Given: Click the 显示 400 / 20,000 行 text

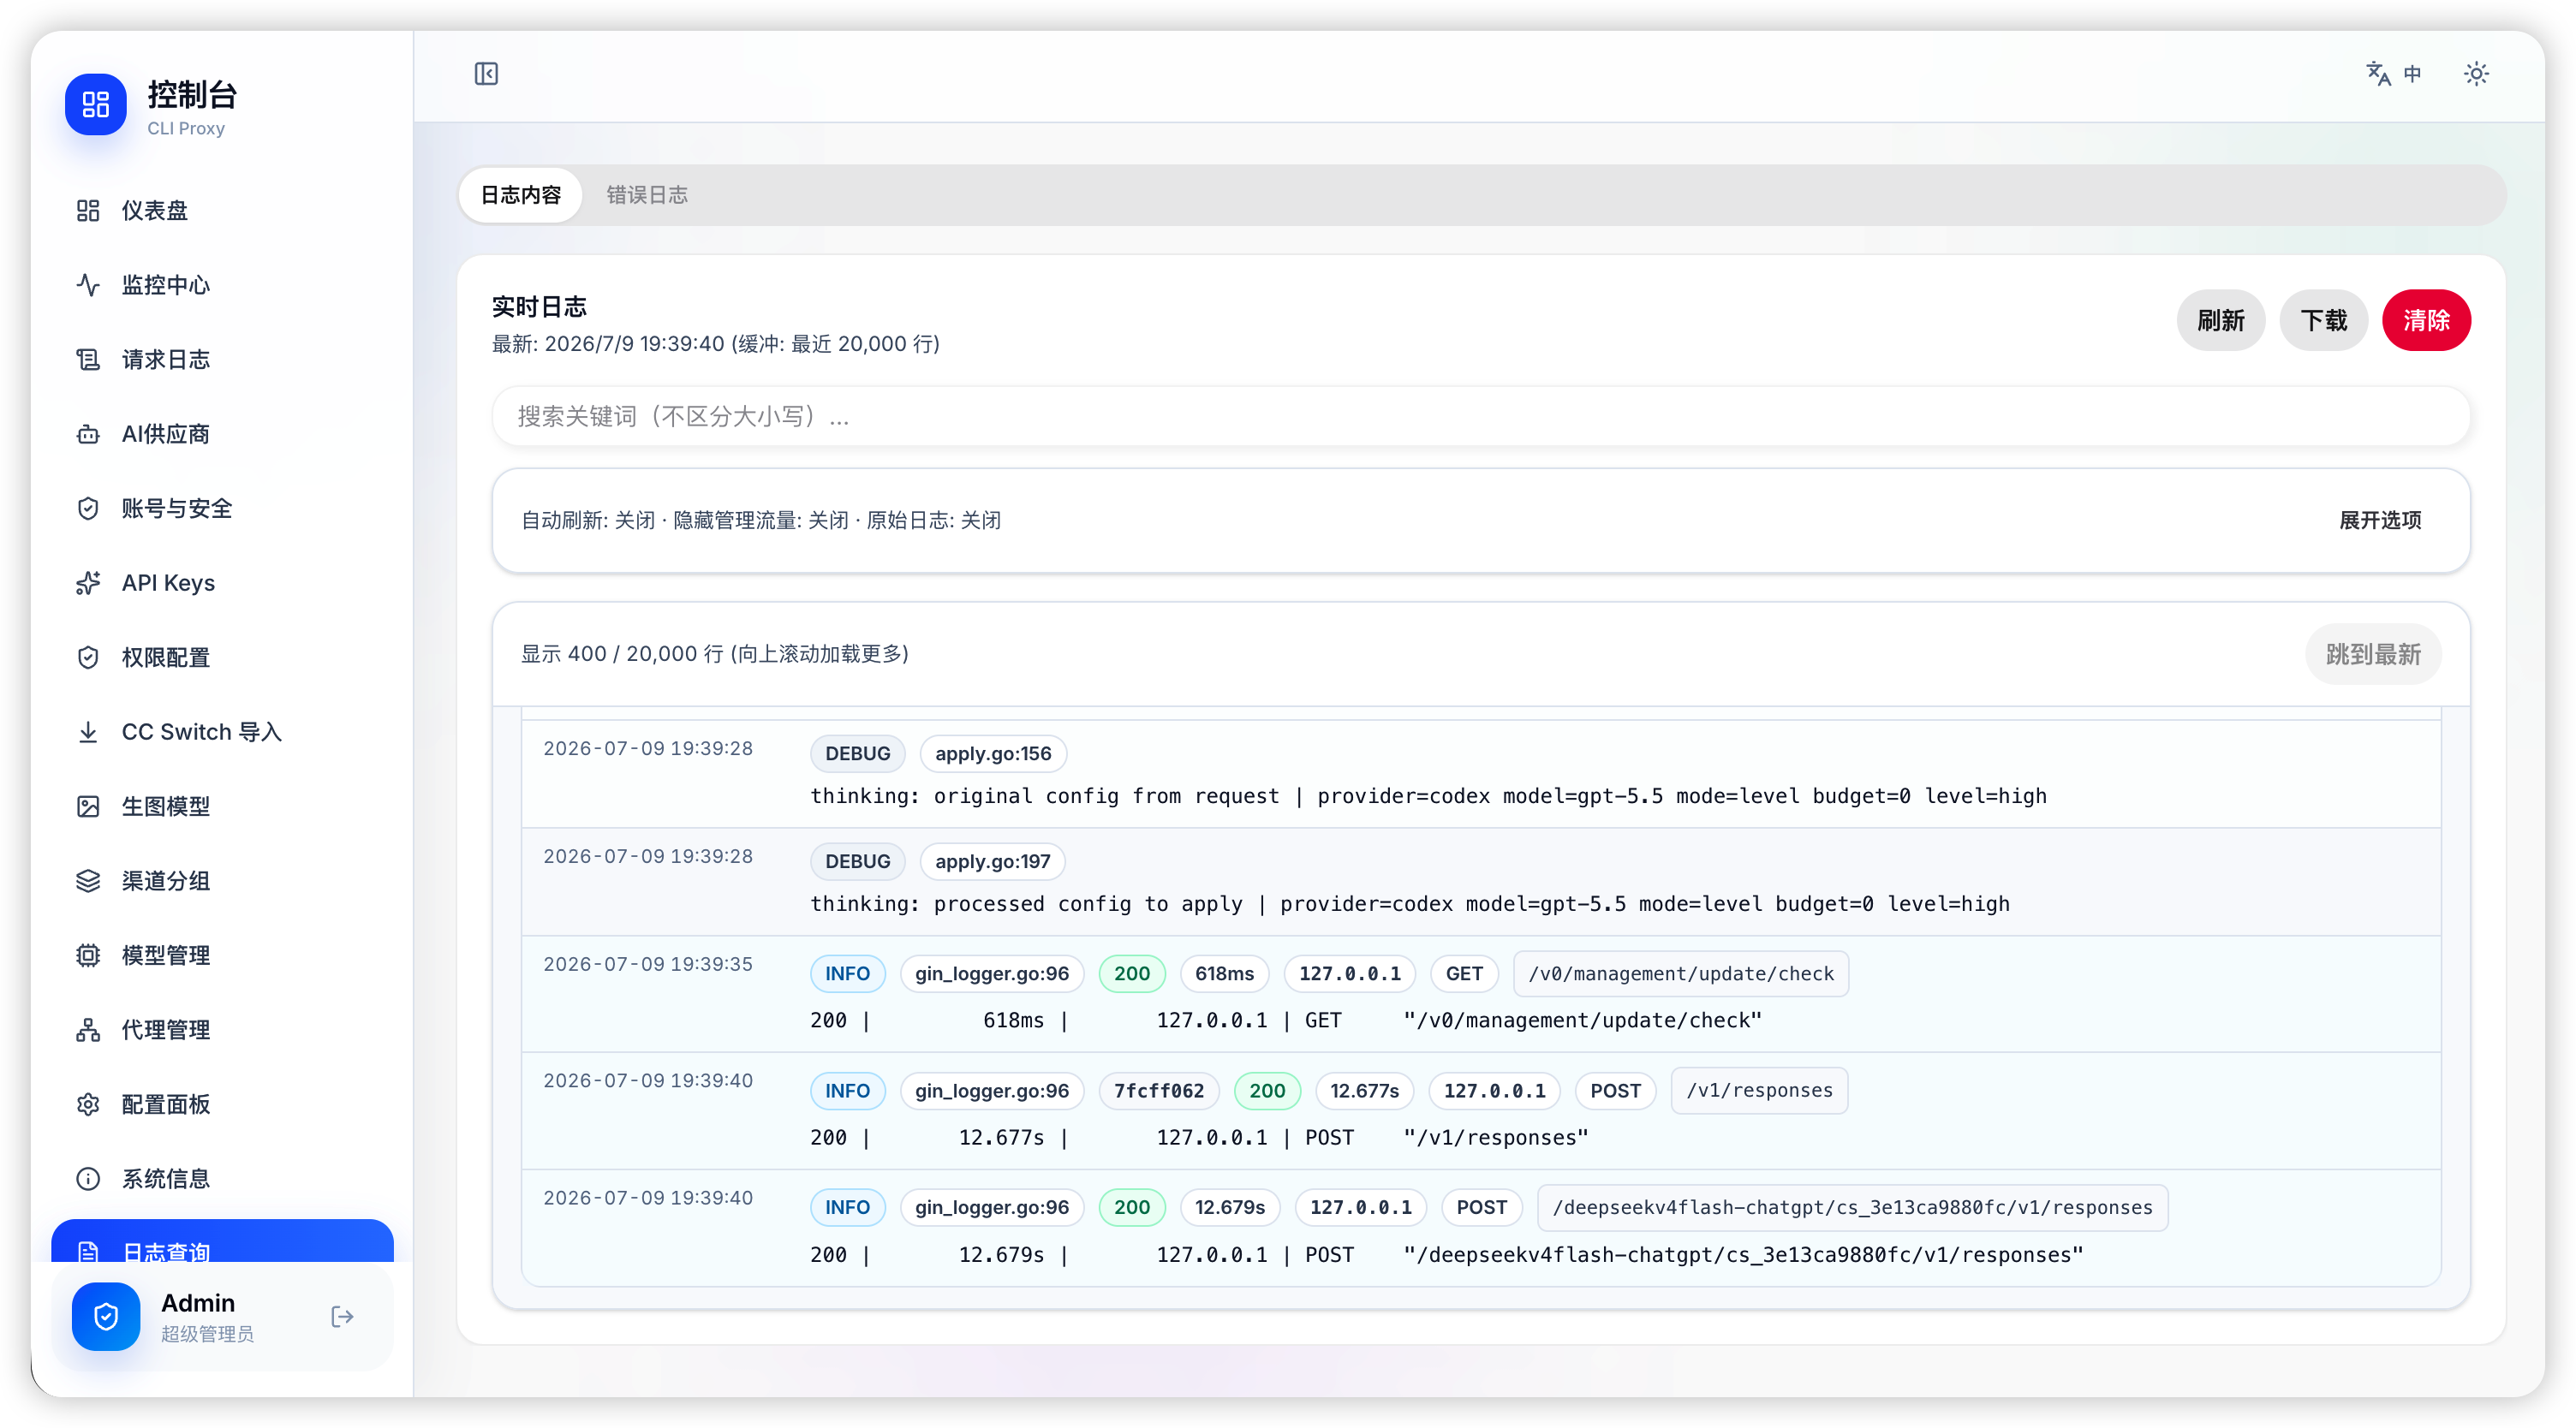Looking at the screenshot, I should tap(715, 654).
